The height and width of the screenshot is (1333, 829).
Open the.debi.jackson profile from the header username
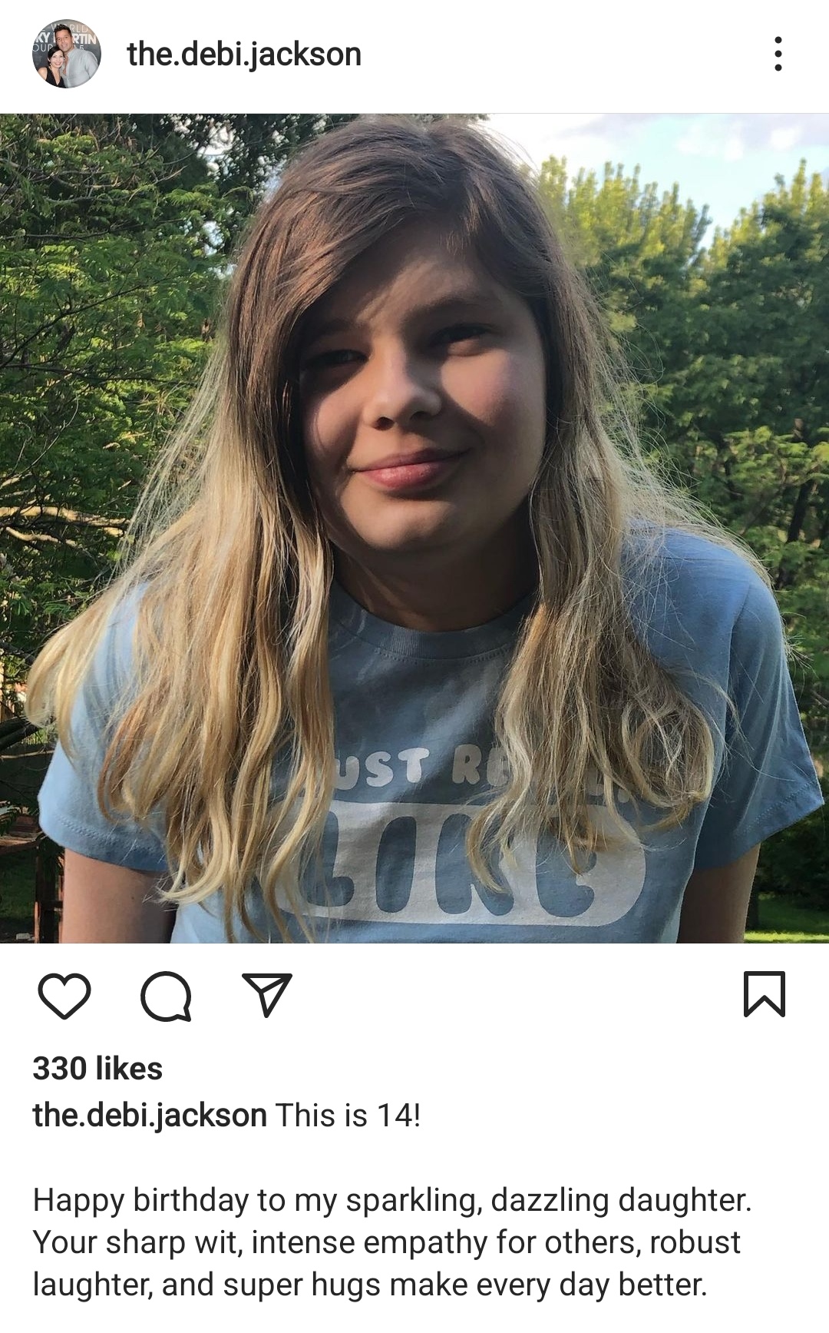tap(244, 54)
